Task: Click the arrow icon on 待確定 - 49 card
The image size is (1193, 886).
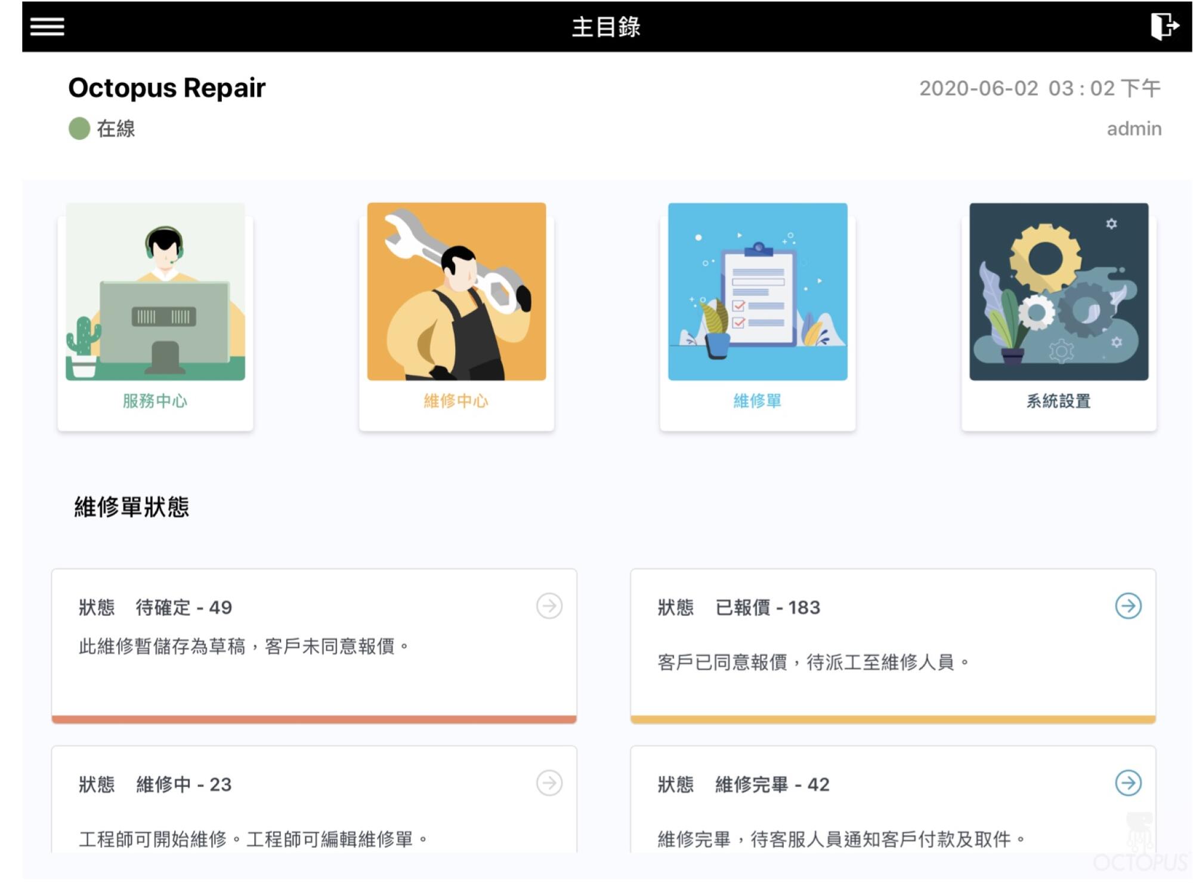Action: (x=549, y=606)
